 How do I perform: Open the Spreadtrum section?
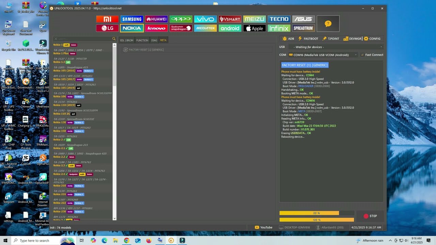[303, 28]
